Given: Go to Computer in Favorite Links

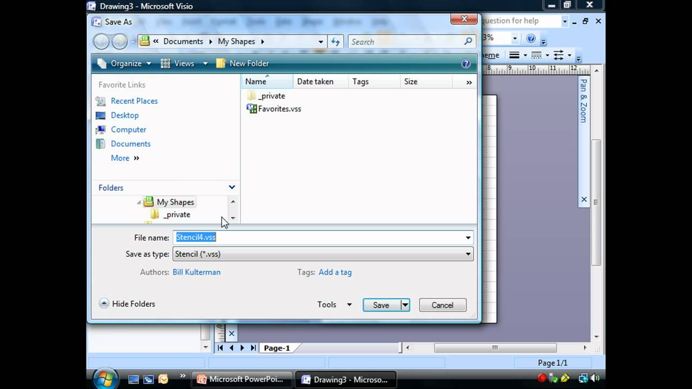Looking at the screenshot, I should 128,130.
